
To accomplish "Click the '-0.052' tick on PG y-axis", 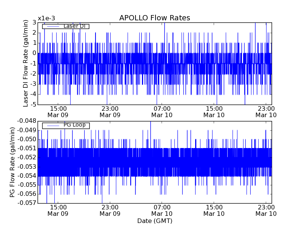I will coord(26,157).
